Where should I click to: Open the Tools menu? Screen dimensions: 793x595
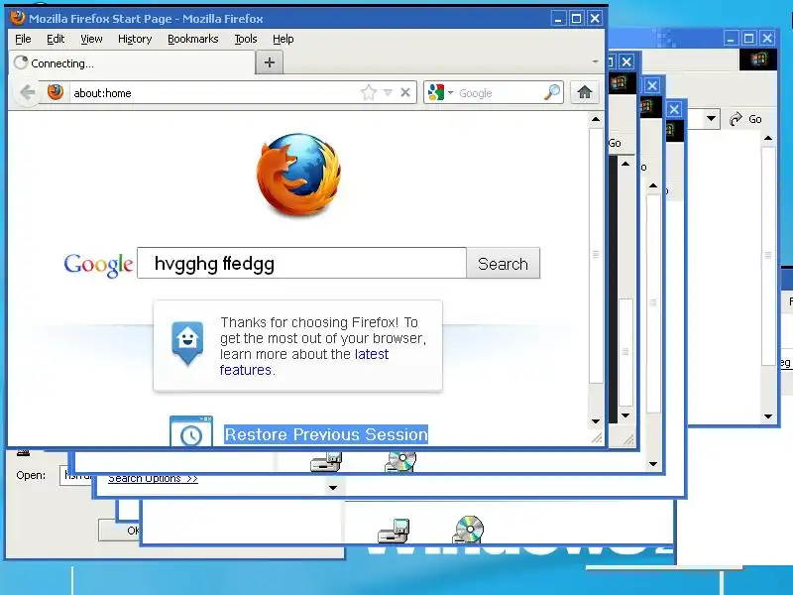tap(245, 39)
